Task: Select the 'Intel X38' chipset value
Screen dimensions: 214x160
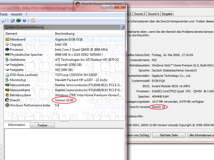Action: [61, 44]
